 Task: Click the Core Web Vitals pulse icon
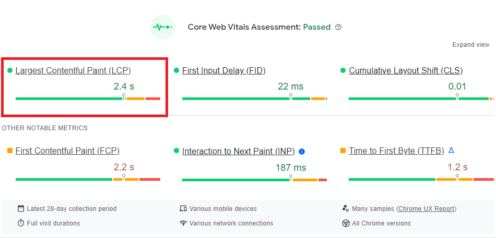[162, 27]
